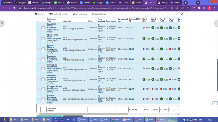Click the address bar URL field

96,8
